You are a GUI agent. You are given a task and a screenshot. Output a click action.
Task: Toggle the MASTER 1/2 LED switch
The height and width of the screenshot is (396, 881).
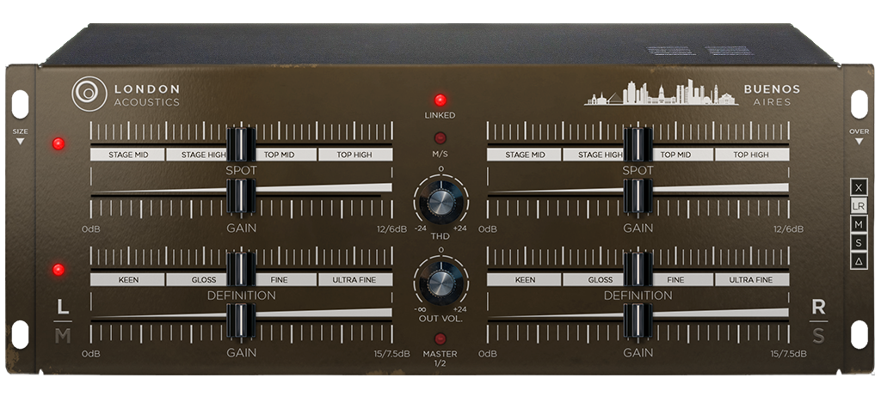tap(440, 338)
